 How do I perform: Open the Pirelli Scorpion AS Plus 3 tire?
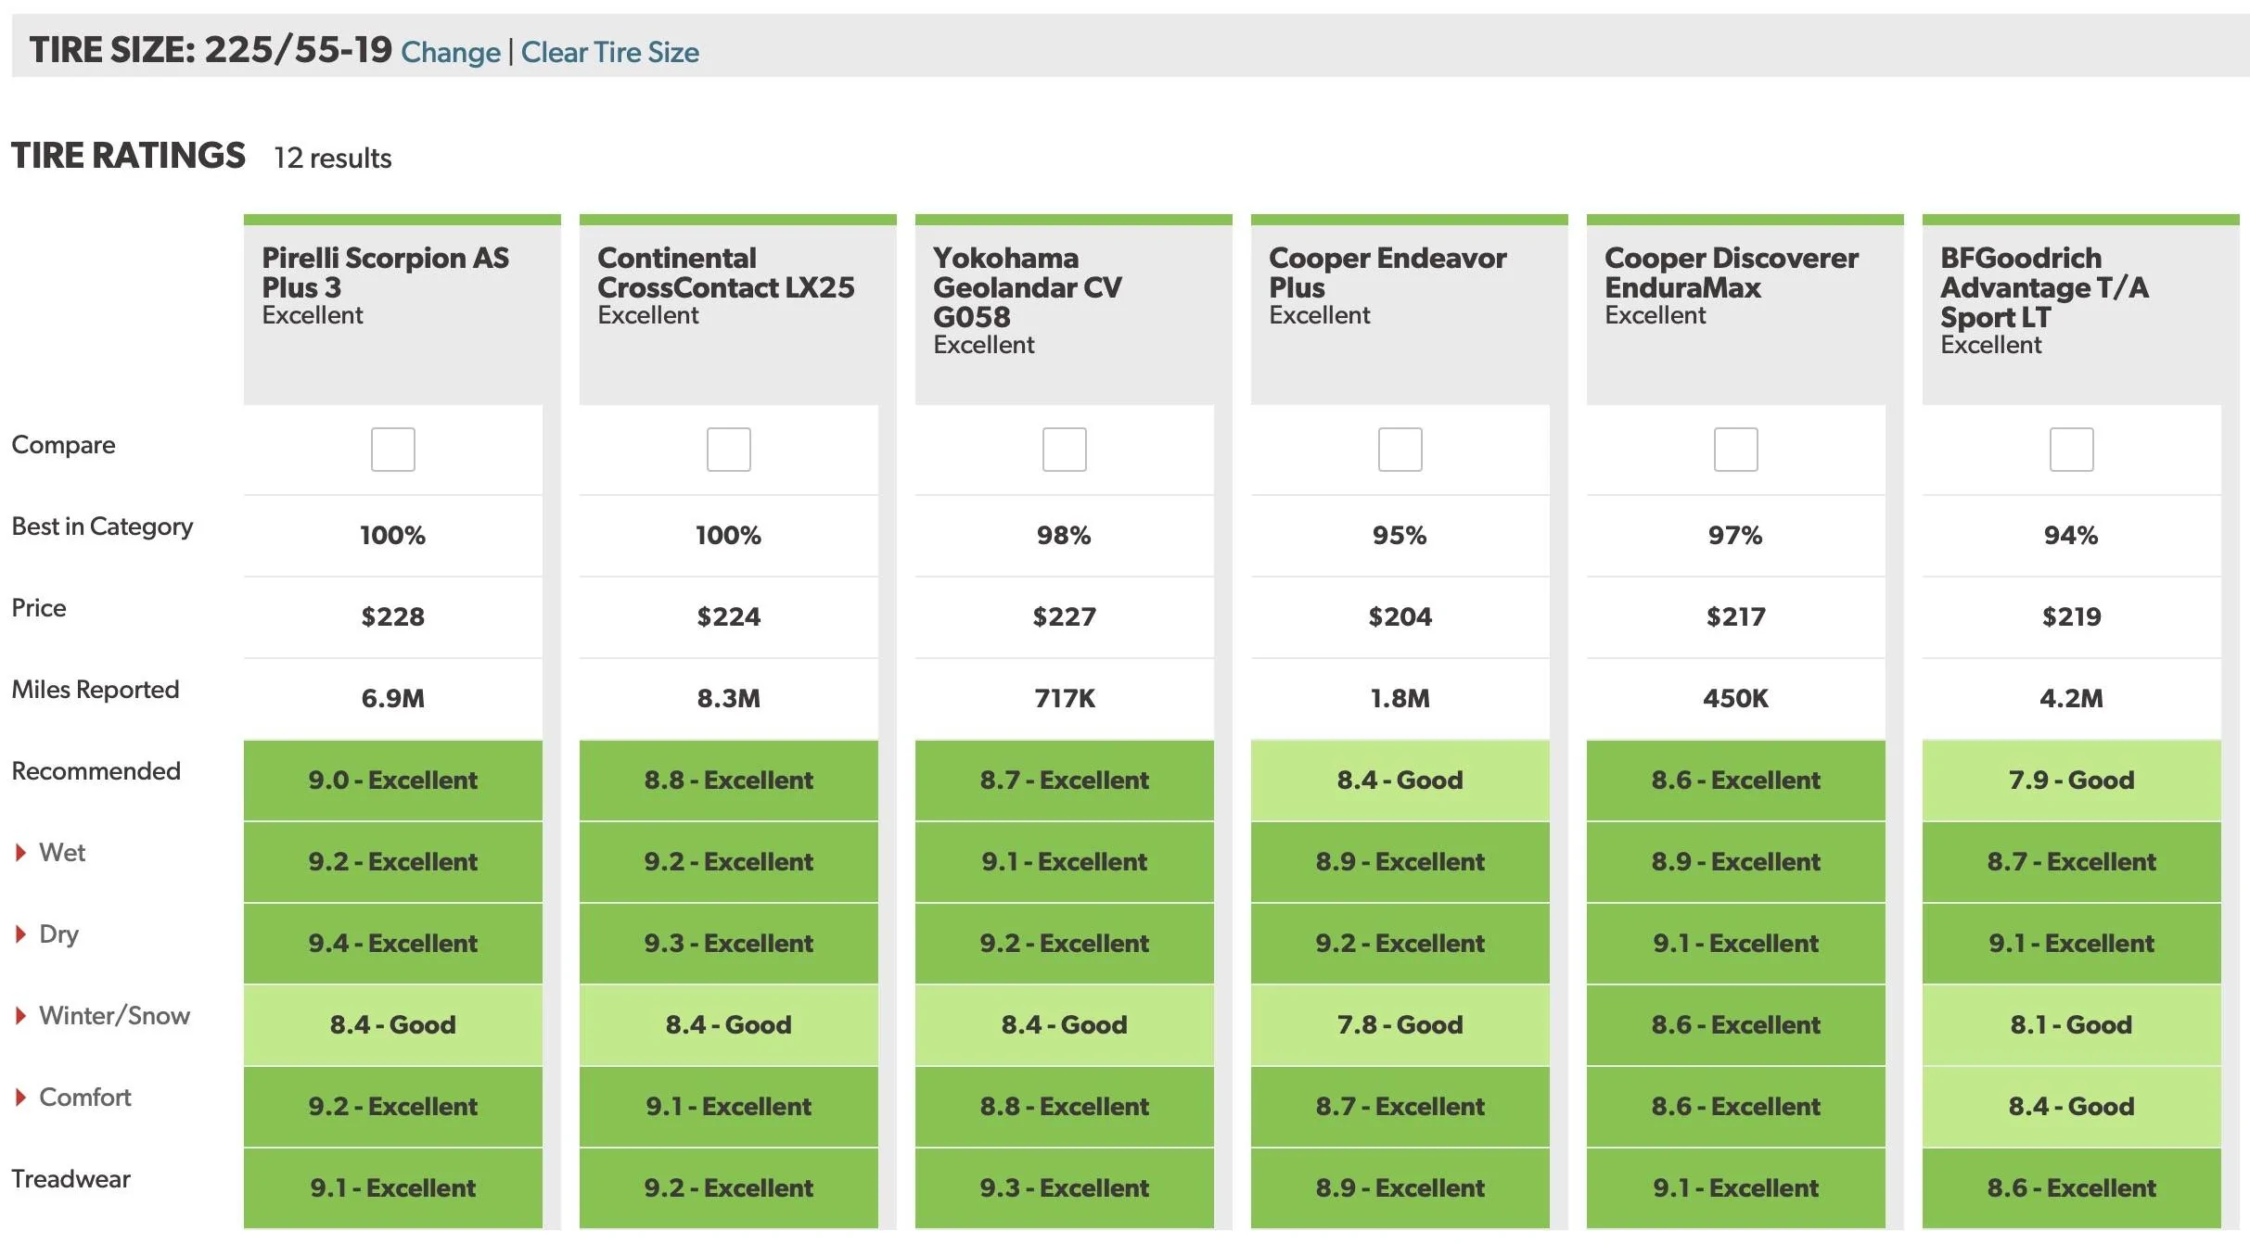(385, 272)
